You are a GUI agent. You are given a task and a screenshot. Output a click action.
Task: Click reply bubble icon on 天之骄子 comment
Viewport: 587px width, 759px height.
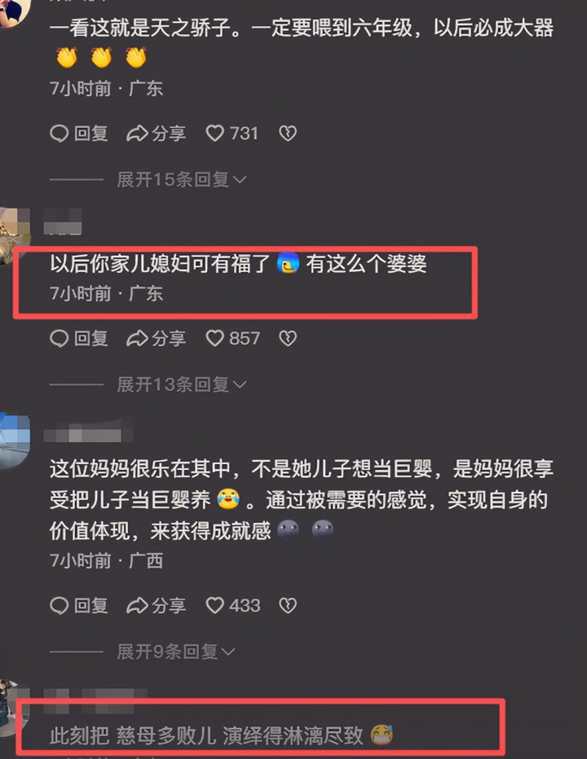pyautogui.click(x=60, y=133)
